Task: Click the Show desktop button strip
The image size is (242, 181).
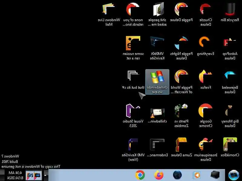Action: [2, 175]
